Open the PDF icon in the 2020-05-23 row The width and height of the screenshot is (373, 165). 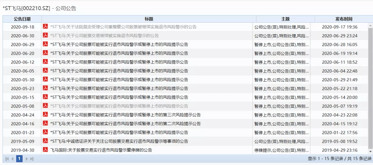pyautogui.click(x=46, y=88)
